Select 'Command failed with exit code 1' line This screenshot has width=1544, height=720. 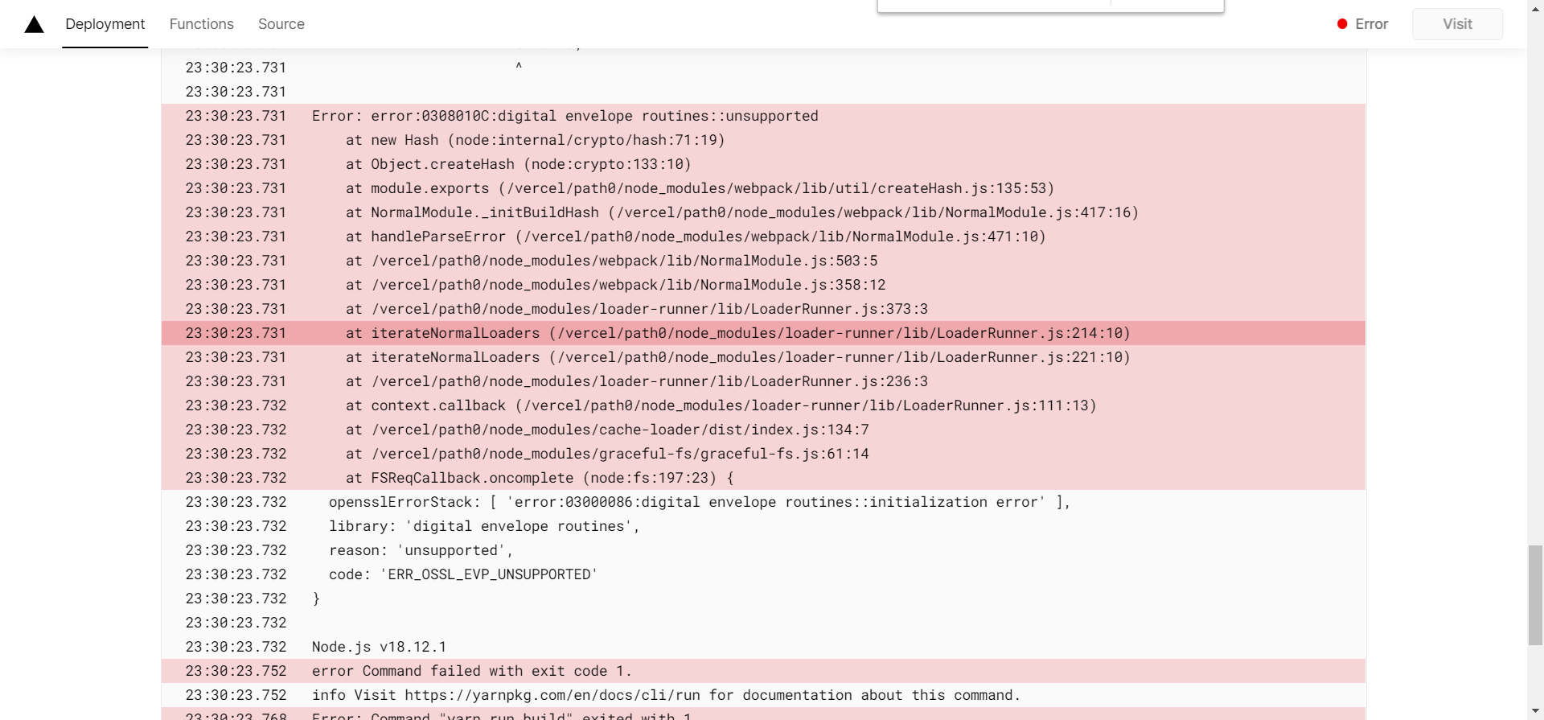tap(763, 671)
